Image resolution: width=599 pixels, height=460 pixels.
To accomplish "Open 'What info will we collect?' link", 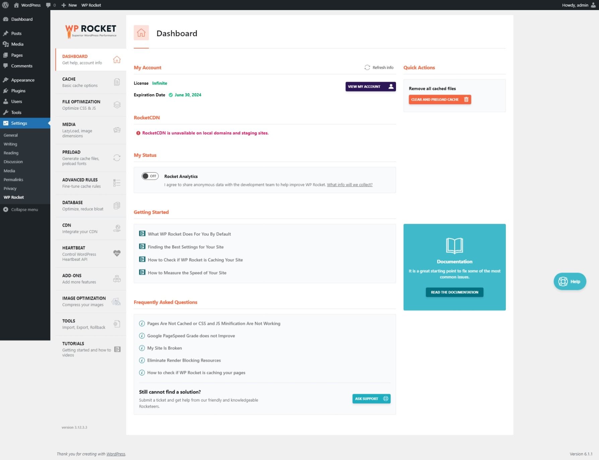I will point(349,185).
